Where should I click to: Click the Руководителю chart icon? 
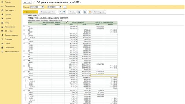click(x=2, y=6)
